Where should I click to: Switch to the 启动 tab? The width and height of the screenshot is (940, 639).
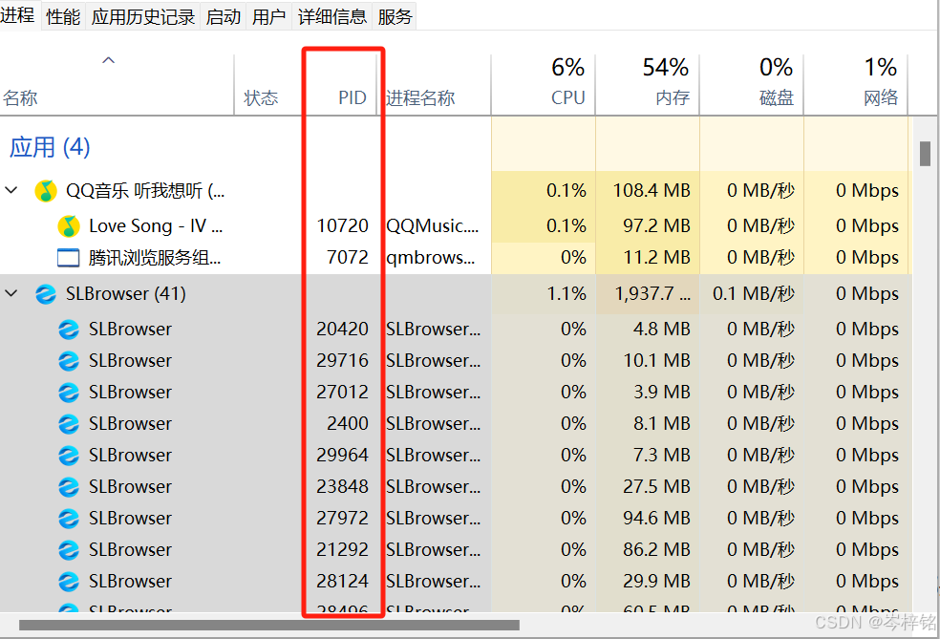[x=223, y=16]
